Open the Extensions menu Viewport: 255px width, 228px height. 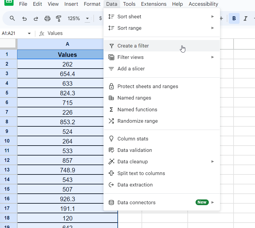pos(154,4)
